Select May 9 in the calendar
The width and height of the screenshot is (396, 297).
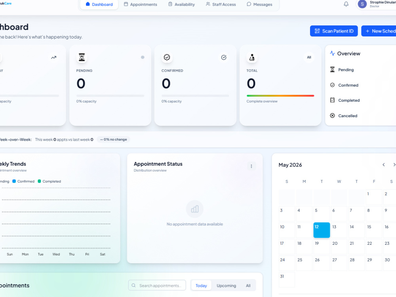390,214
